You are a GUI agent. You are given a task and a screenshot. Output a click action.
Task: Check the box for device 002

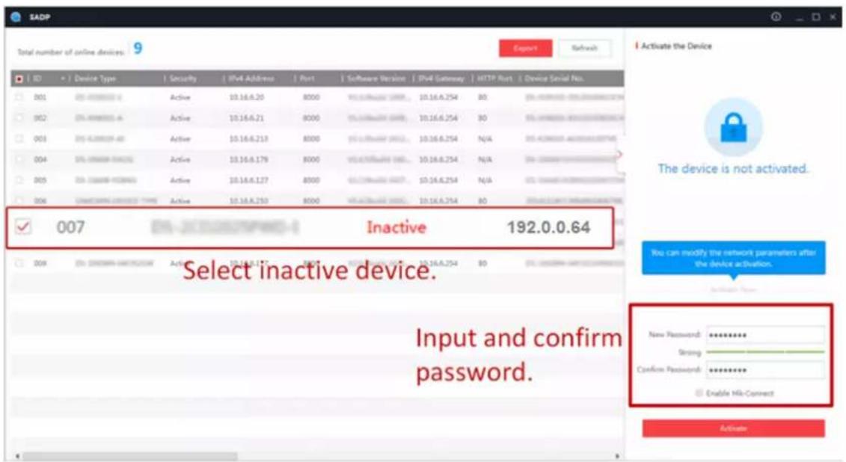point(19,117)
